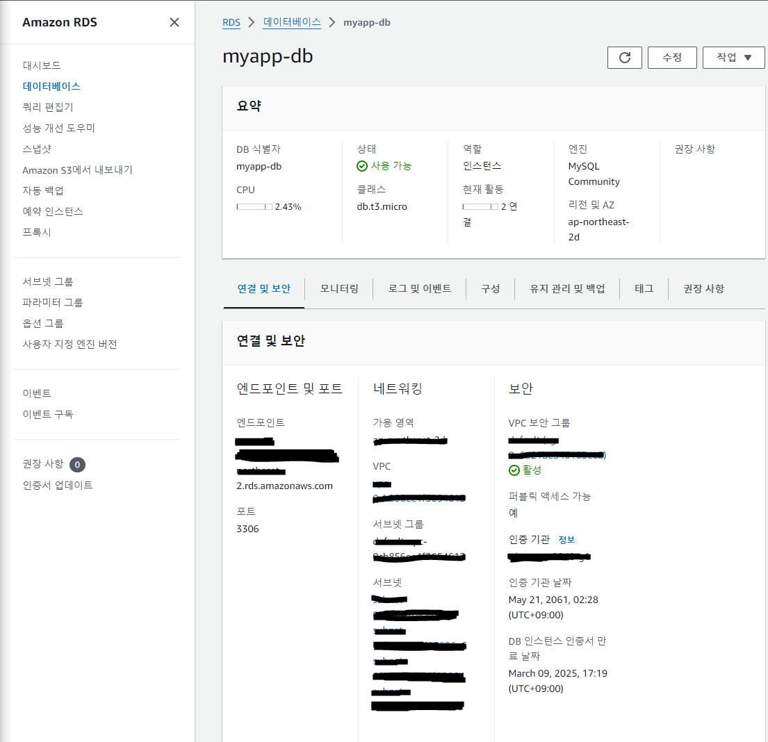The image size is (768, 742).
Task: Open 옵션 그룹 in sidebar
Action: coord(43,323)
